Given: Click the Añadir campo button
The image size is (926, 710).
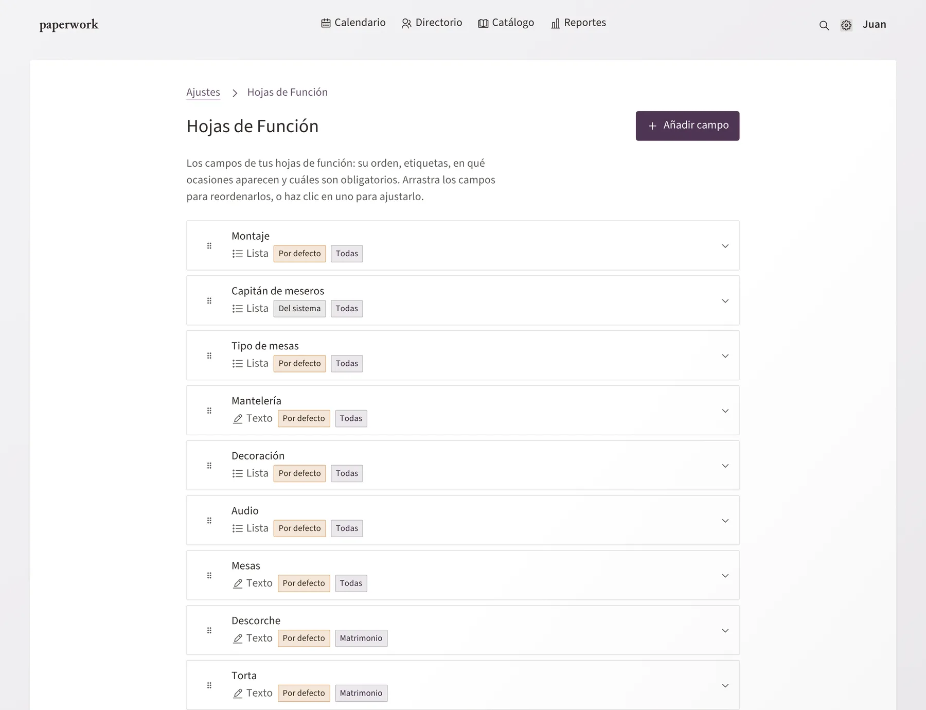Looking at the screenshot, I should click(687, 126).
